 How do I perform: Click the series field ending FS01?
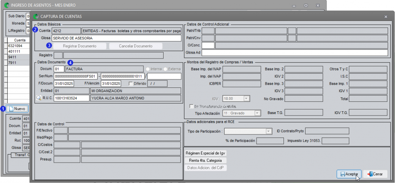click(x=76, y=76)
